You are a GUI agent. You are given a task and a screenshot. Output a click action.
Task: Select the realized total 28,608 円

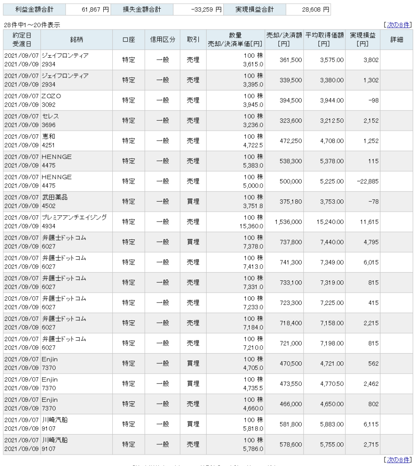pos(316,10)
